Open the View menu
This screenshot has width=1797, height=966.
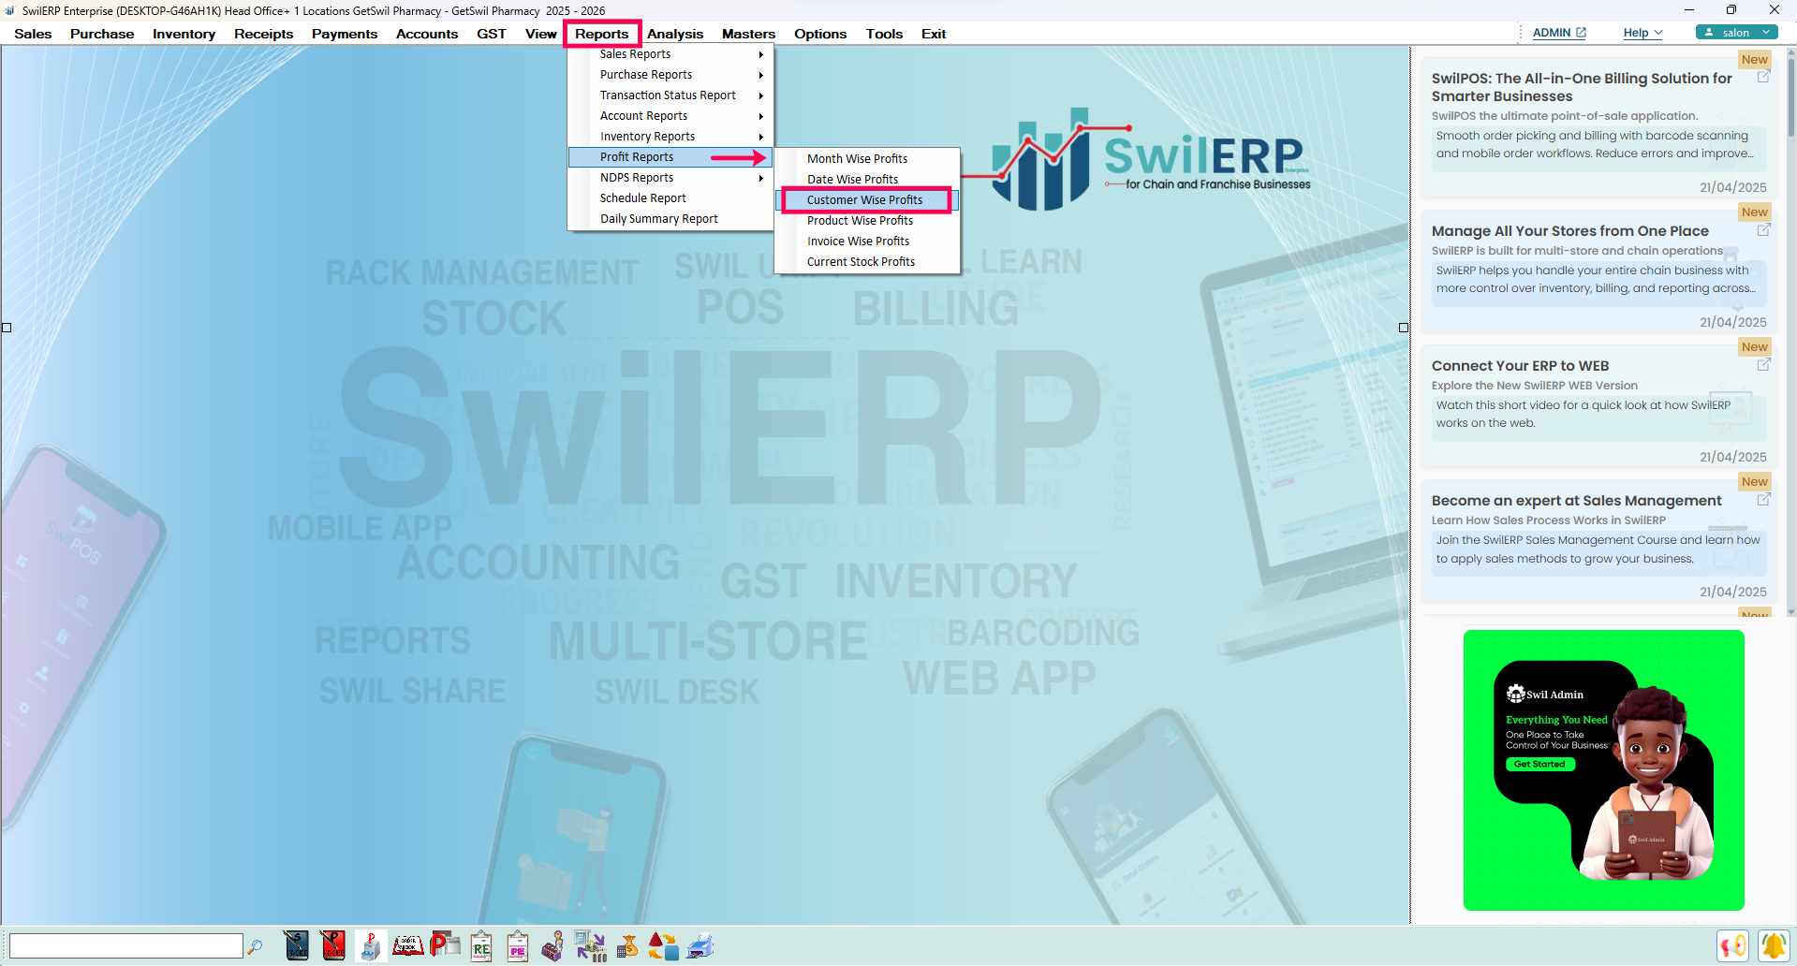click(x=540, y=34)
